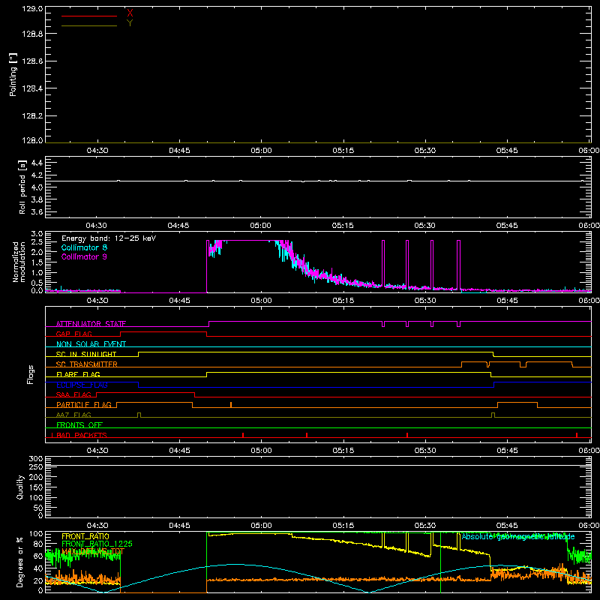Click the green vertical line after 05:30 in bottom panel
The height and width of the screenshot is (600, 600).
pos(440,562)
